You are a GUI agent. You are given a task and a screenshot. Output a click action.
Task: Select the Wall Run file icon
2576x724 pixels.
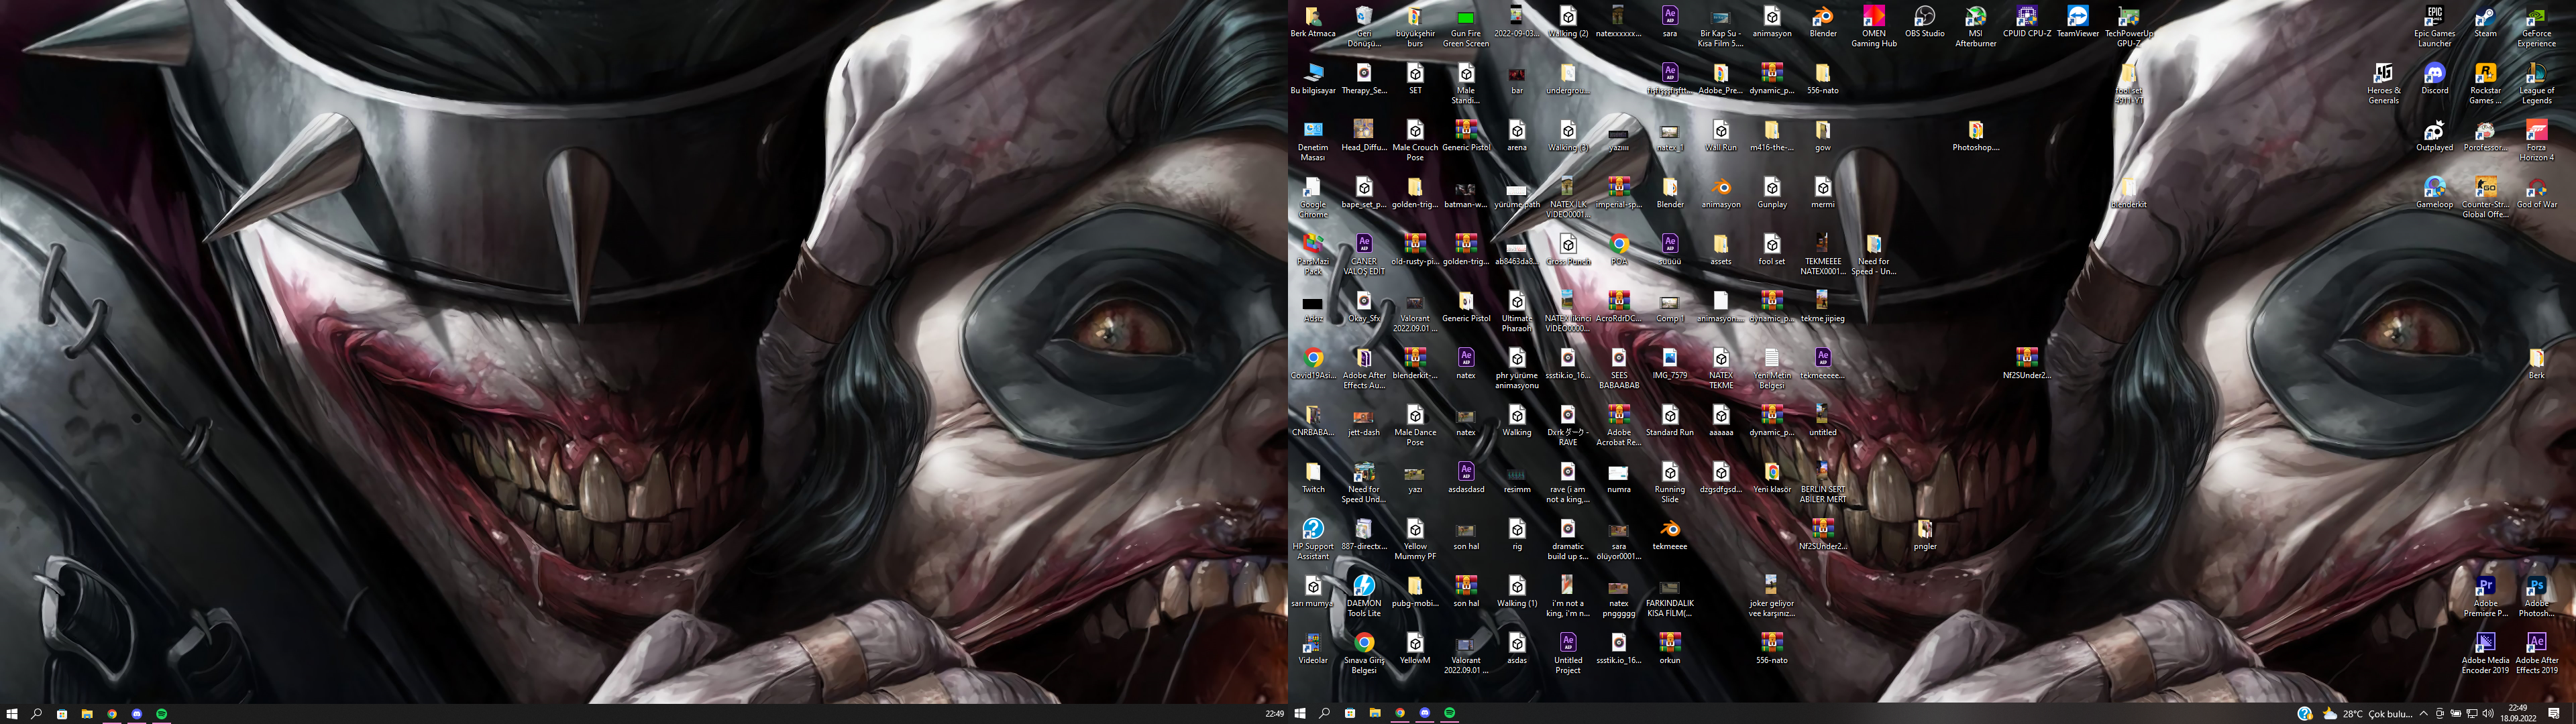(1720, 136)
